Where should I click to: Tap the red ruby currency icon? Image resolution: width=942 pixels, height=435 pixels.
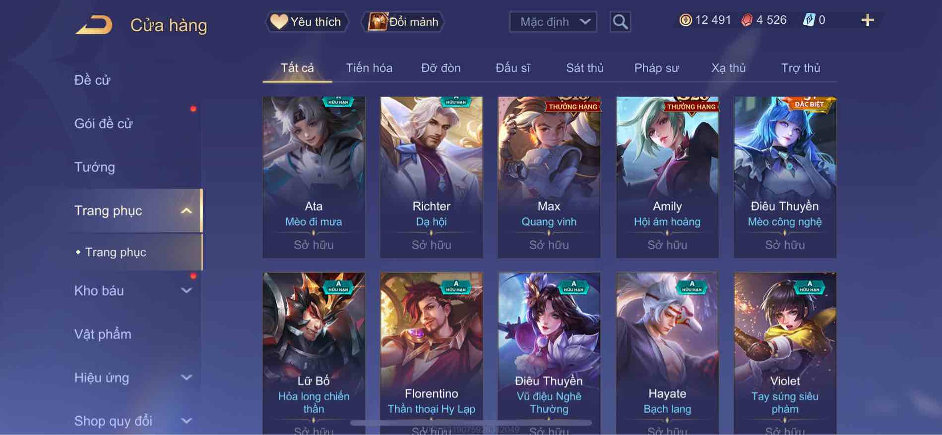pyautogui.click(x=747, y=20)
